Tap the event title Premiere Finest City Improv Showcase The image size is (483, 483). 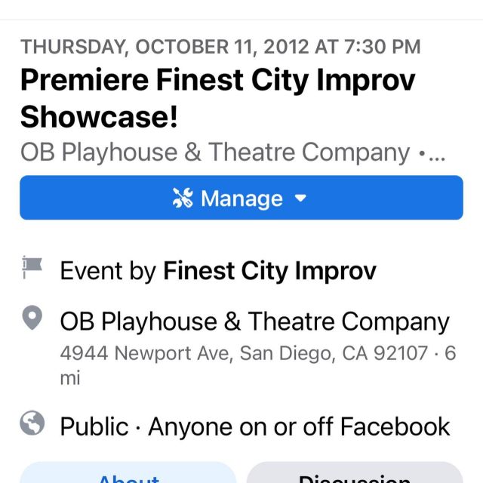[x=218, y=99]
